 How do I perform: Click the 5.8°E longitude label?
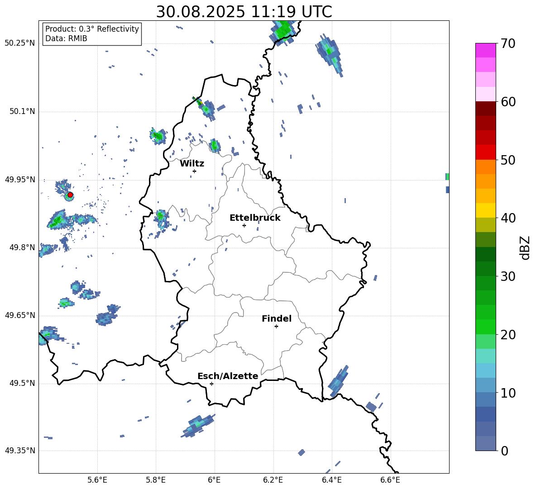click(x=156, y=480)
